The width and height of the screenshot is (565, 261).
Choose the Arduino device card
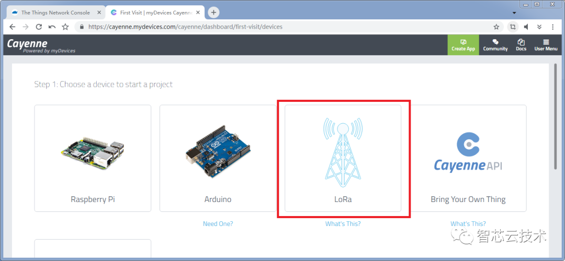pyautogui.click(x=218, y=158)
